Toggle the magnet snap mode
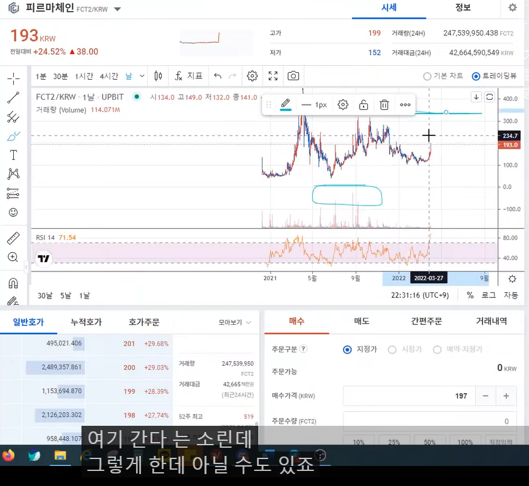 pyautogui.click(x=13, y=283)
